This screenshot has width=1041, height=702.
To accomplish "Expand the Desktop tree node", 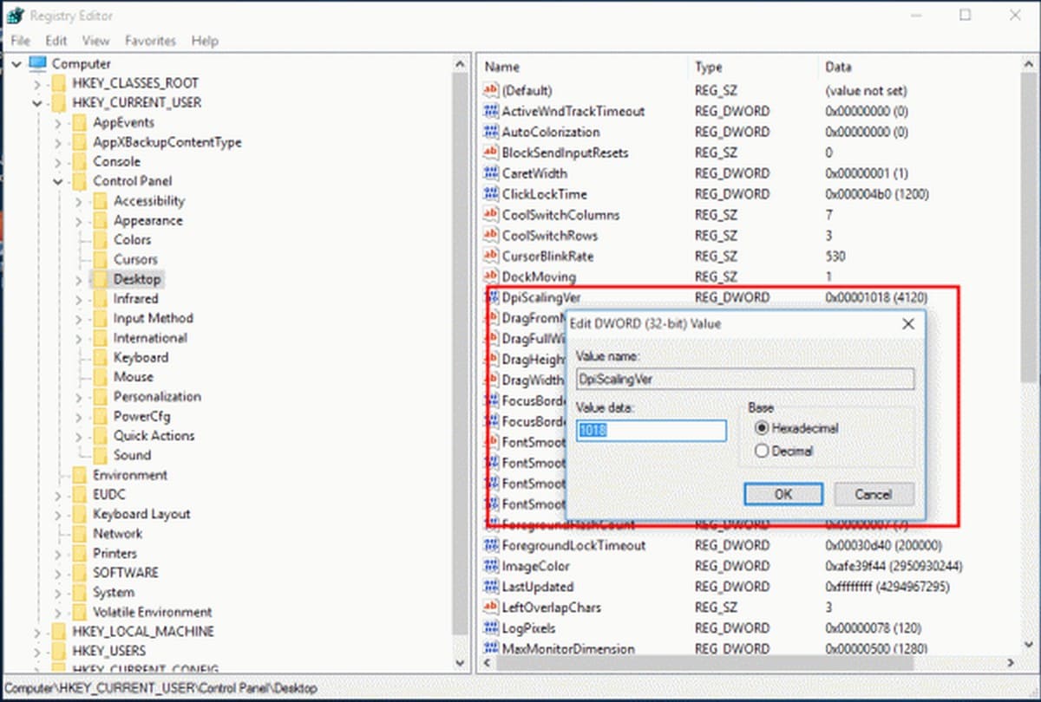I will pos(78,280).
